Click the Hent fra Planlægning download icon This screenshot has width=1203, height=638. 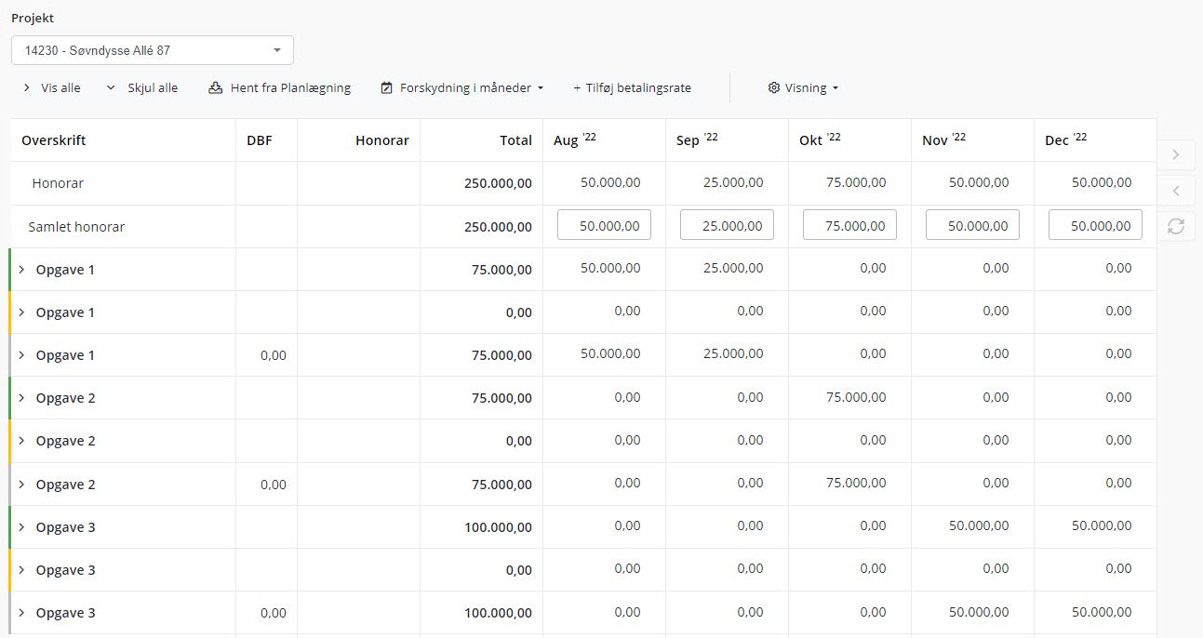click(x=215, y=88)
